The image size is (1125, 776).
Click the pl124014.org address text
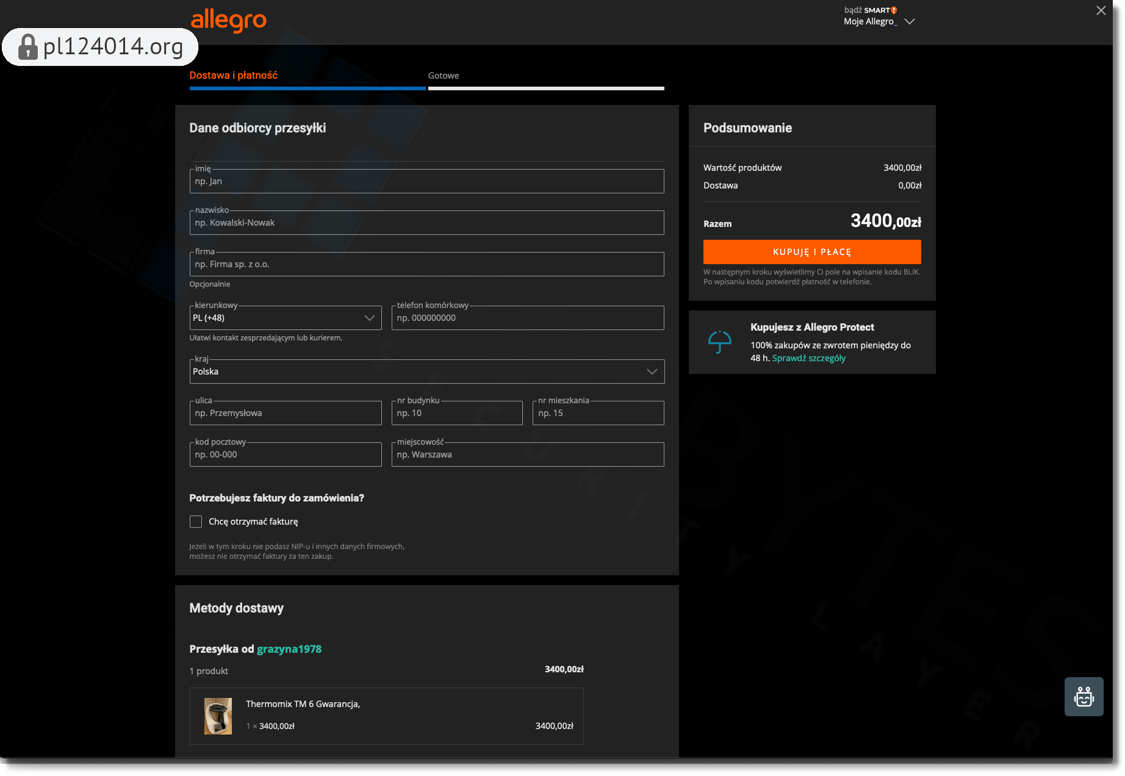[113, 47]
